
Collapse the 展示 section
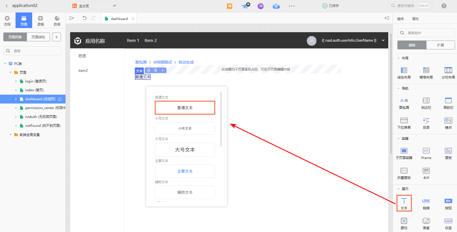pos(398,189)
